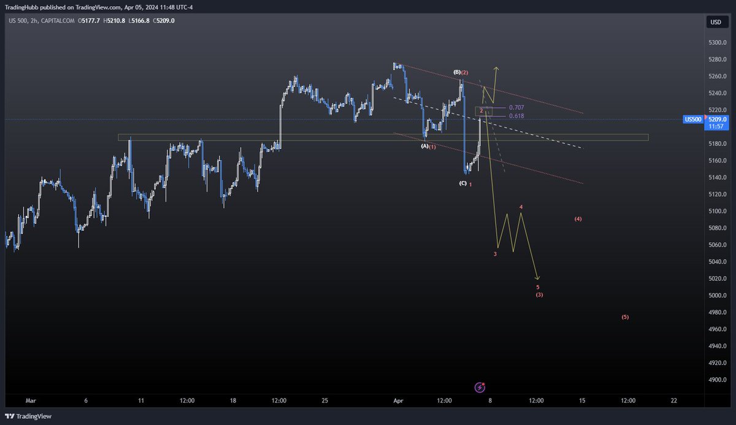The width and height of the screenshot is (736, 425).
Task: Click the 5100.0 price axis label
Action: (717, 212)
